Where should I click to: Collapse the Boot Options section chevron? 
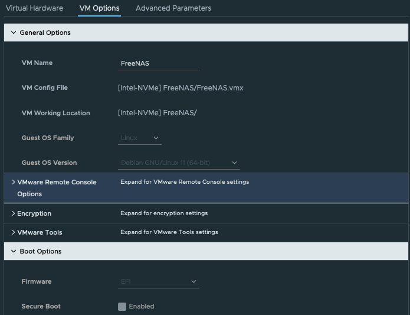click(14, 251)
